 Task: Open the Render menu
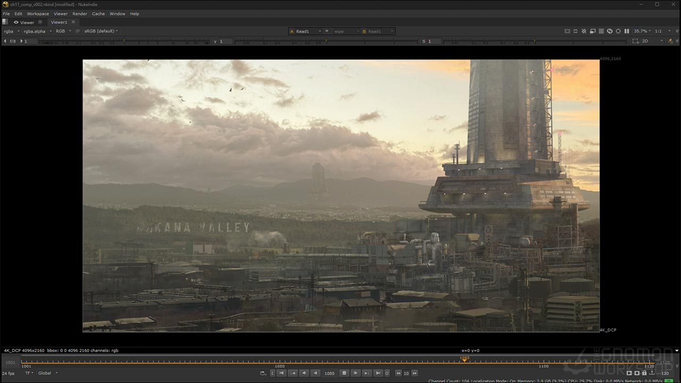[80, 14]
